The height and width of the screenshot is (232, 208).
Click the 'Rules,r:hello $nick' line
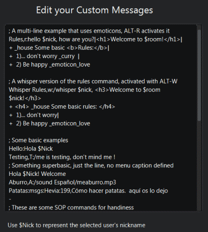95,40
